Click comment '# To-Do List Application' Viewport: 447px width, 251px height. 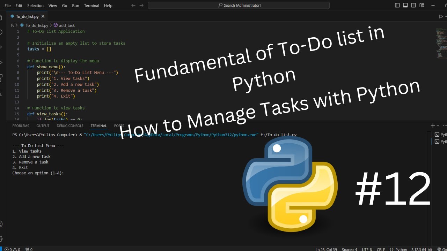[56, 31]
